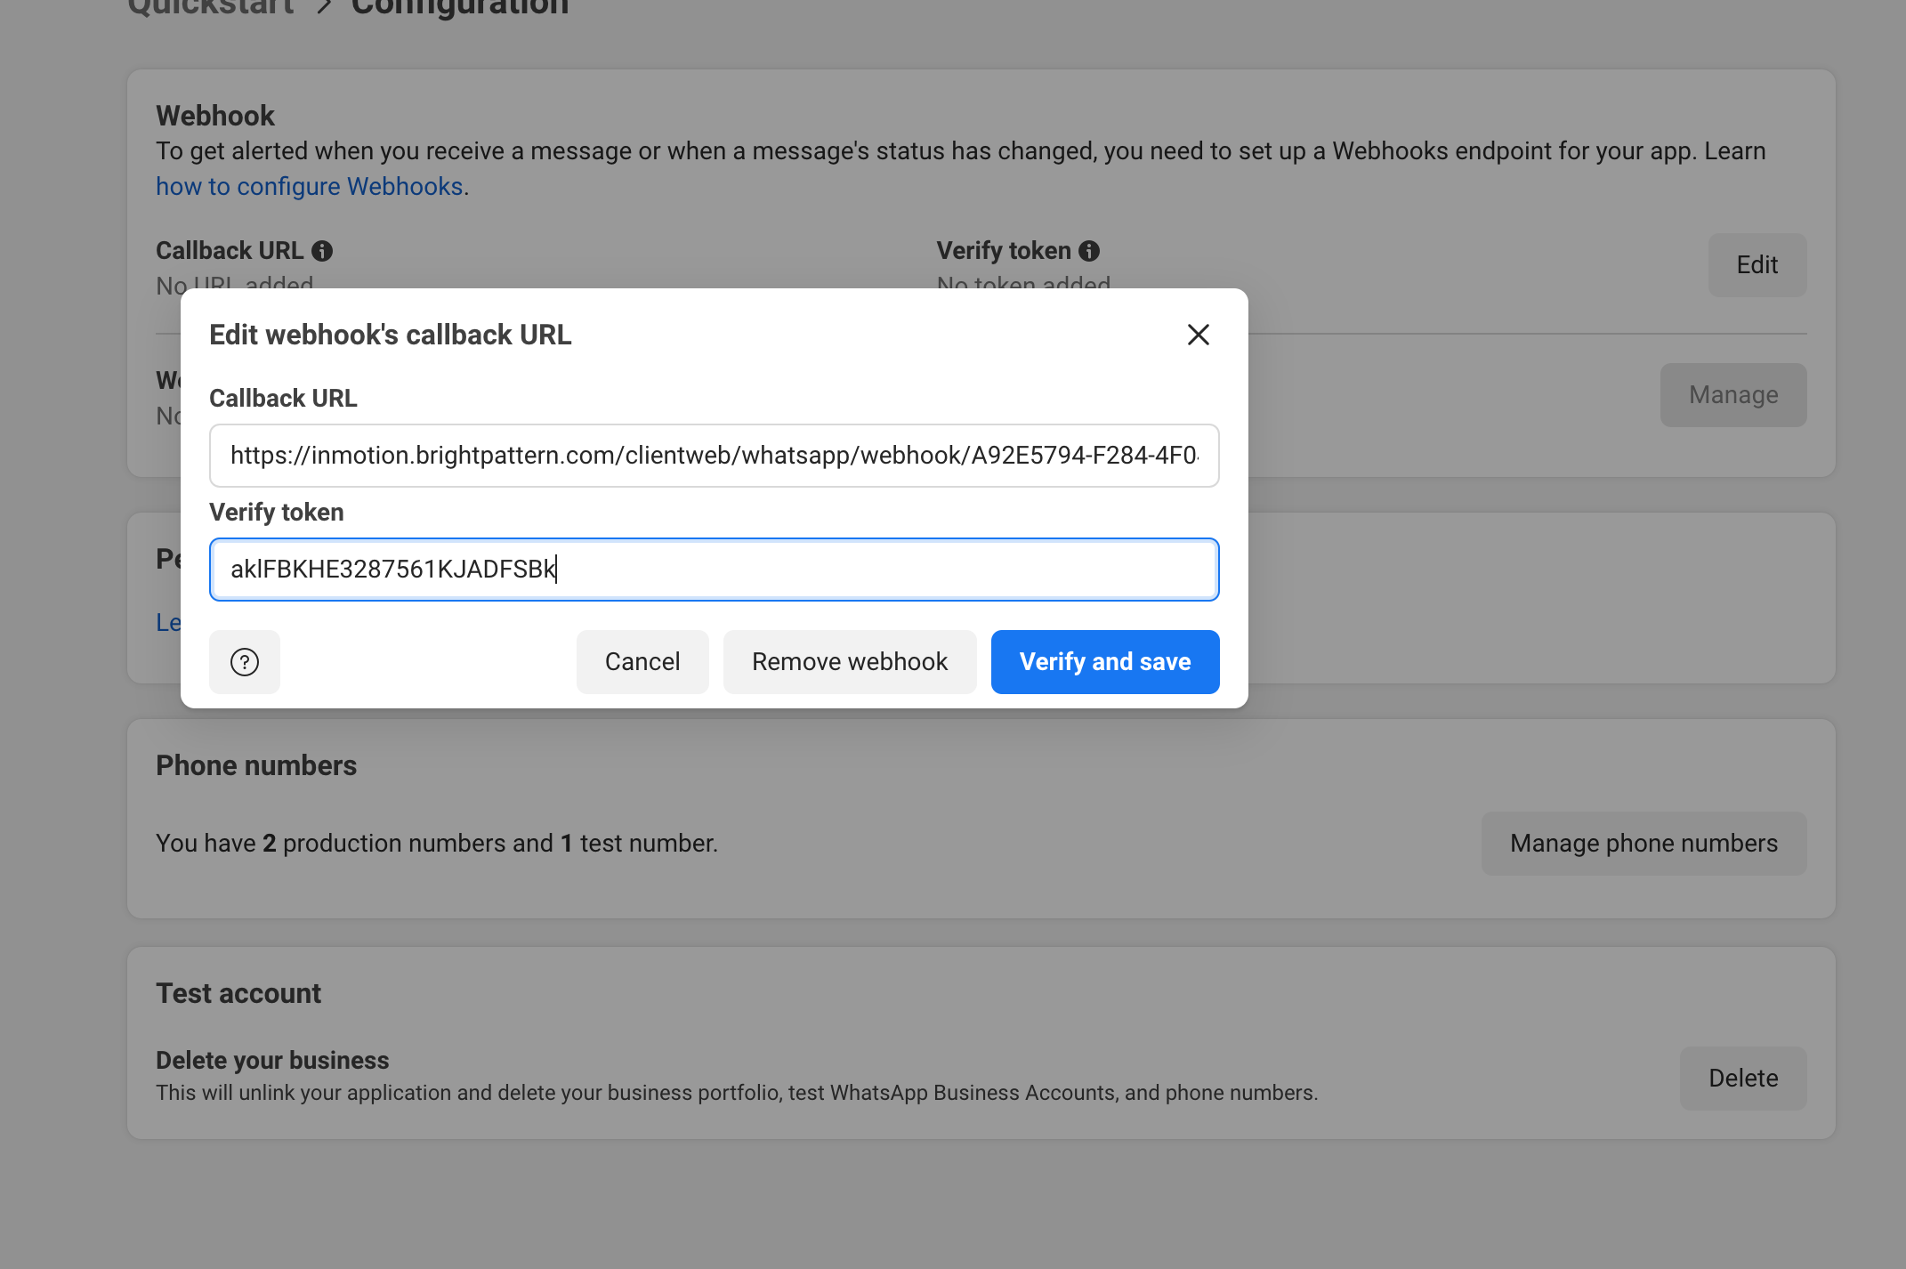
Task: Open how to configure Webhooks link
Action: (x=310, y=186)
